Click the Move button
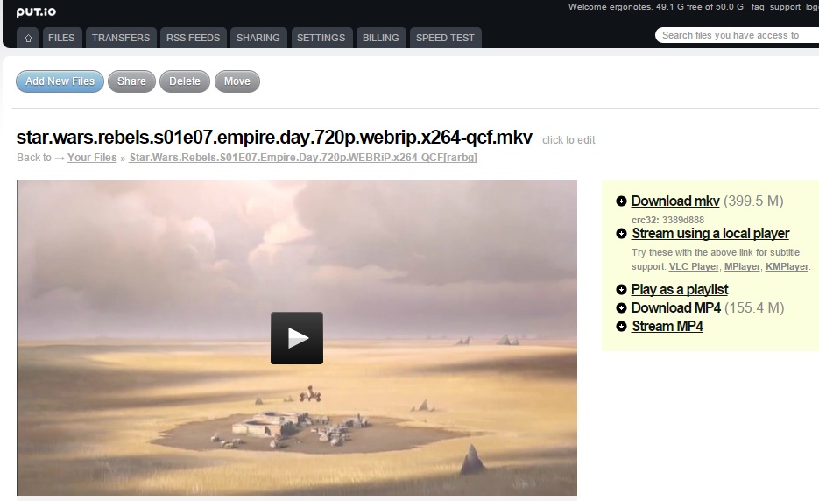The image size is (819, 501). point(237,81)
